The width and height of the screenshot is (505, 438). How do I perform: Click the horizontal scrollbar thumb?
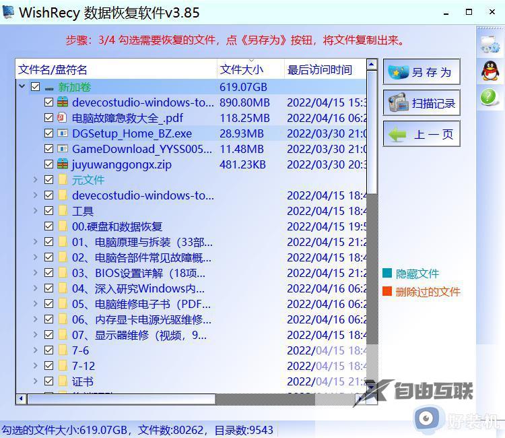[x=121, y=399]
